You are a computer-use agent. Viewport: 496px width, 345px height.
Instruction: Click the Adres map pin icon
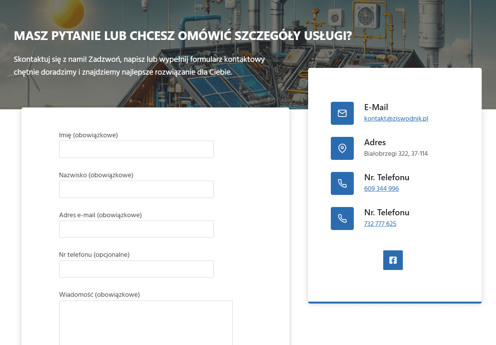click(x=342, y=148)
